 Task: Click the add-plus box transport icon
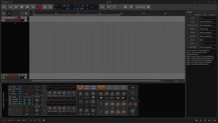point(50,7)
